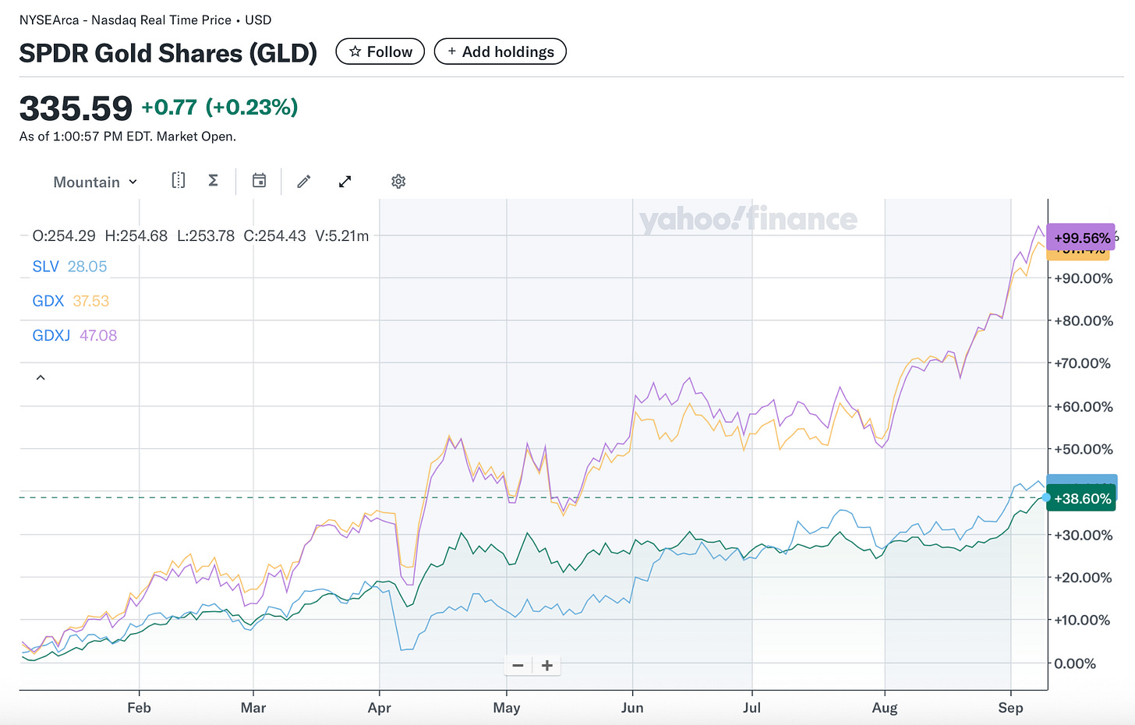Viewport: 1135px width, 725px height.
Task: Toggle GDXJ comparison visibility
Action: 51,335
